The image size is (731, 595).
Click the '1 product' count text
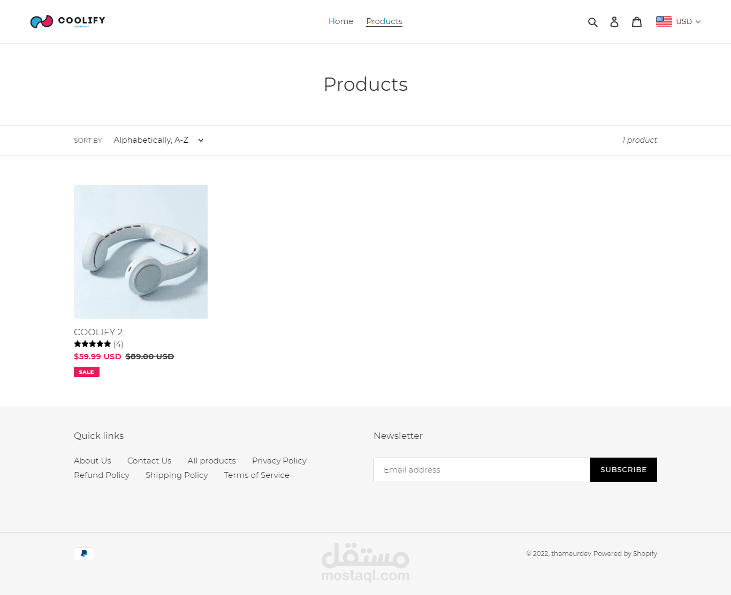pos(639,140)
